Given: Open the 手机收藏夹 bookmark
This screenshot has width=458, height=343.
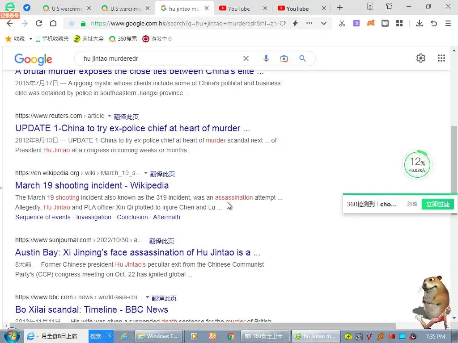Looking at the screenshot, I should [52, 38].
